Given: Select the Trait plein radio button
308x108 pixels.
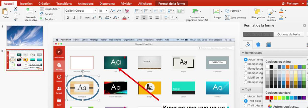Looking at the screenshot, I should 246,101.
